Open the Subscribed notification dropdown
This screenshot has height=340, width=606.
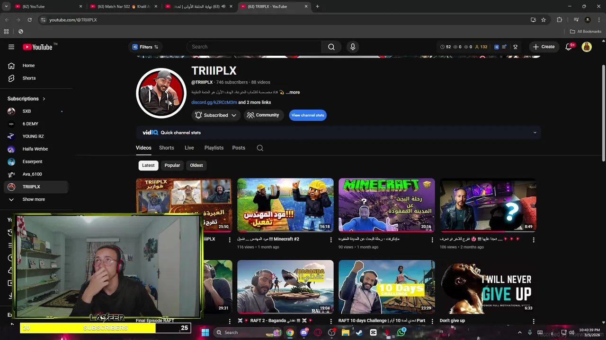click(216, 115)
